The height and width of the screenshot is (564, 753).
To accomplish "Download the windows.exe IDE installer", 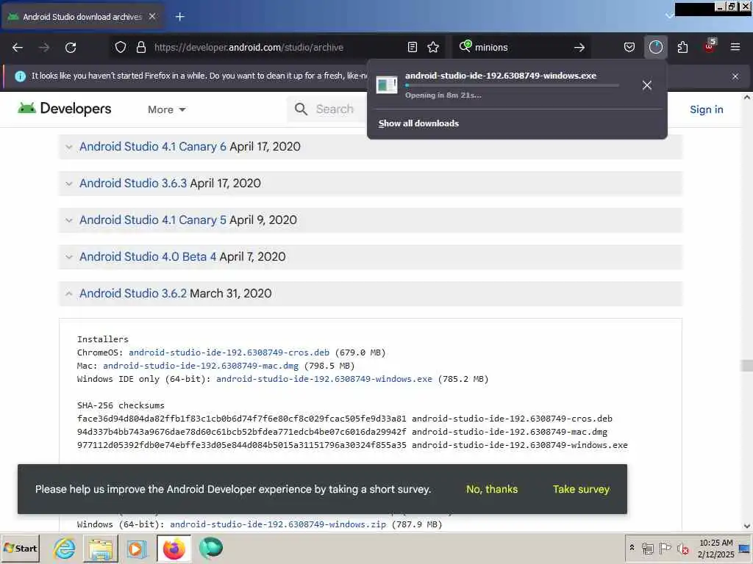I will click(x=324, y=379).
